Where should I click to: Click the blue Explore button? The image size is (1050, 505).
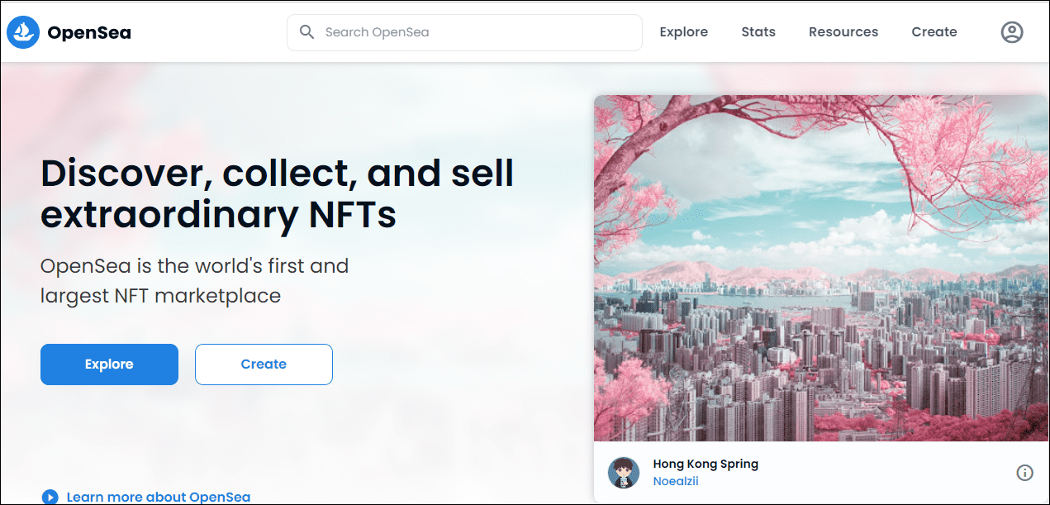tap(109, 364)
